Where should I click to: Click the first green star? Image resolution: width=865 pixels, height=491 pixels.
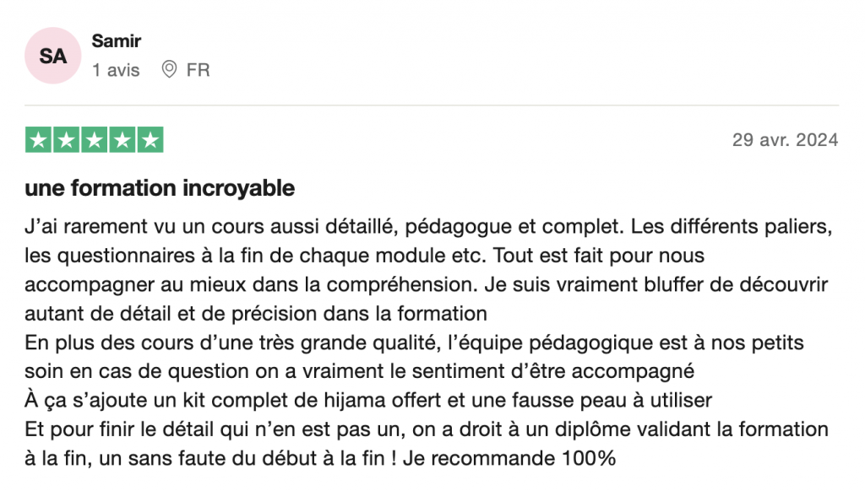pos(39,140)
